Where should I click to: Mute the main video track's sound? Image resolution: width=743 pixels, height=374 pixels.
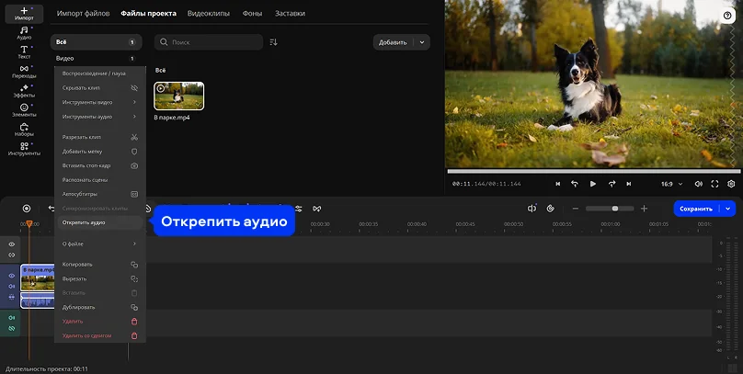(x=12, y=287)
